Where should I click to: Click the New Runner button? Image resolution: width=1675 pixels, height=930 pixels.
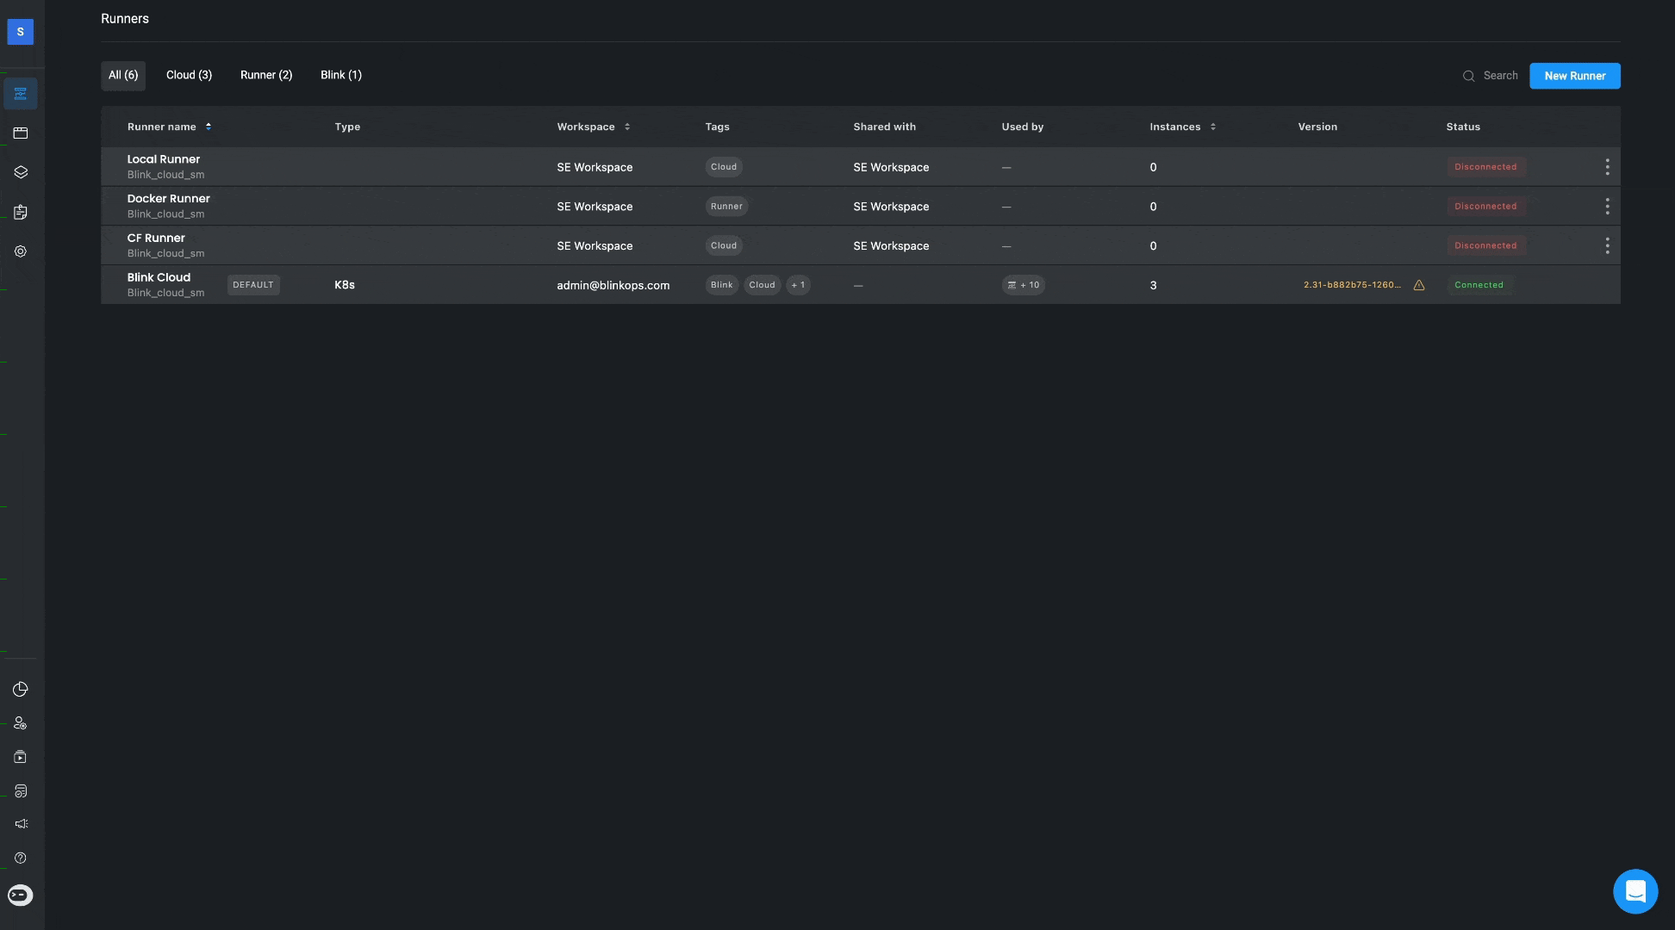pyautogui.click(x=1574, y=76)
